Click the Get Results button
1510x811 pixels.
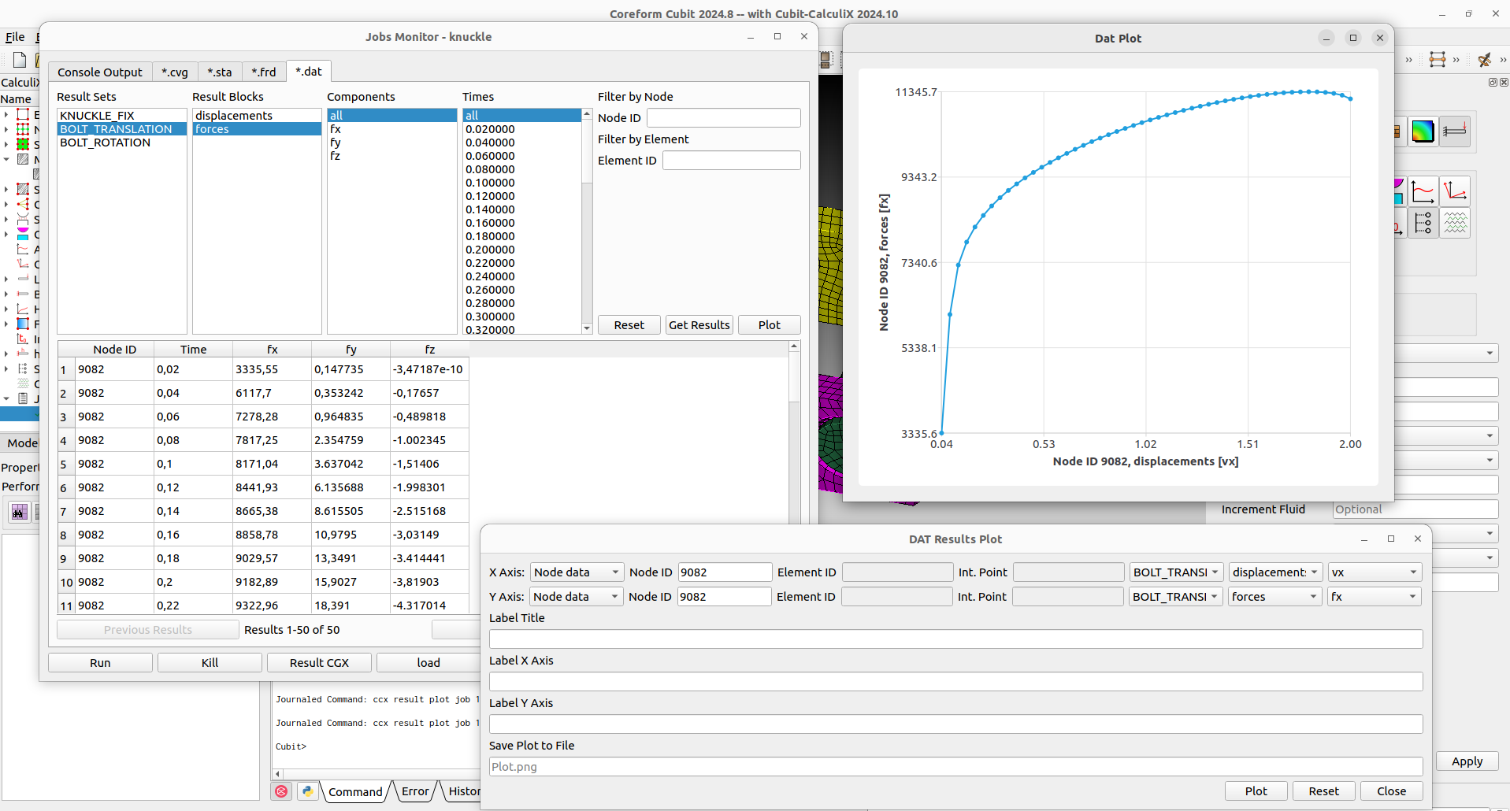[x=698, y=324]
